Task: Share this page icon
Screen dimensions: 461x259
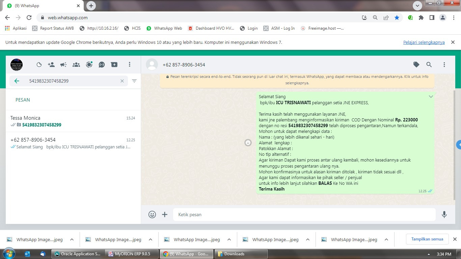Action: (386, 18)
